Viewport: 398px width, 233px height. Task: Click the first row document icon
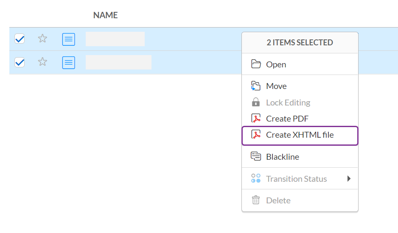69,39
